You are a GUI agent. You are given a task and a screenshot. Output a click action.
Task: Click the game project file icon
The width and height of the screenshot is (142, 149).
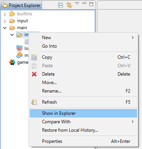click(12, 62)
